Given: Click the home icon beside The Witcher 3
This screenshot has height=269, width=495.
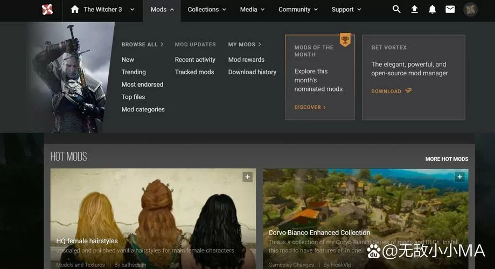Looking at the screenshot, I should [x=75, y=9].
